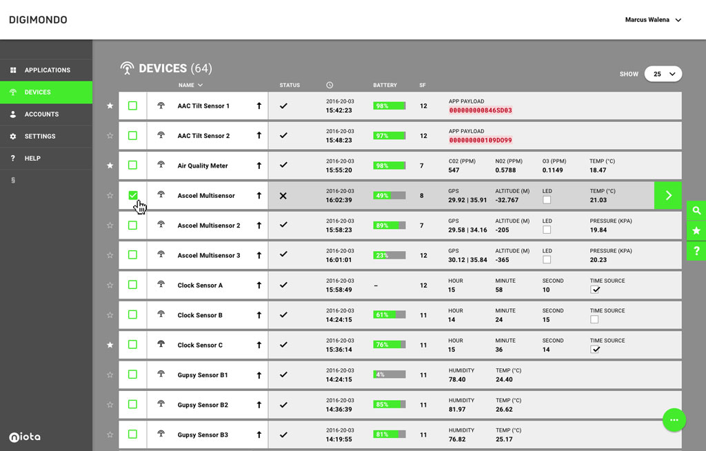Tick the AAC Tilt Sensor 2 checkbox
Image resolution: width=706 pixels, height=451 pixels.
coord(132,136)
